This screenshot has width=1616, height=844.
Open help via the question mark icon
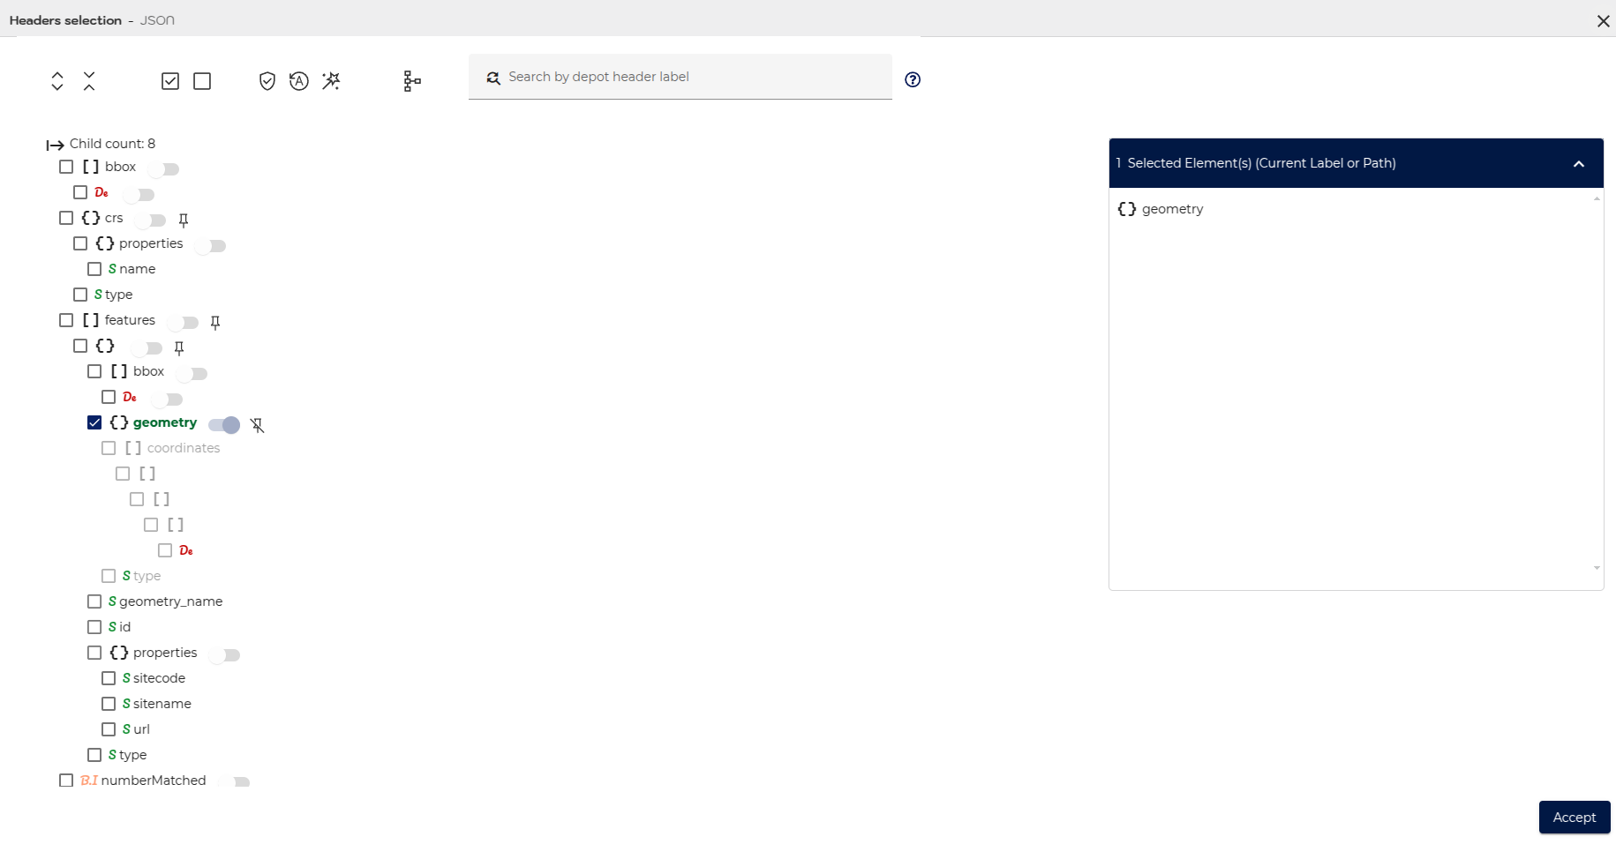(913, 79)
